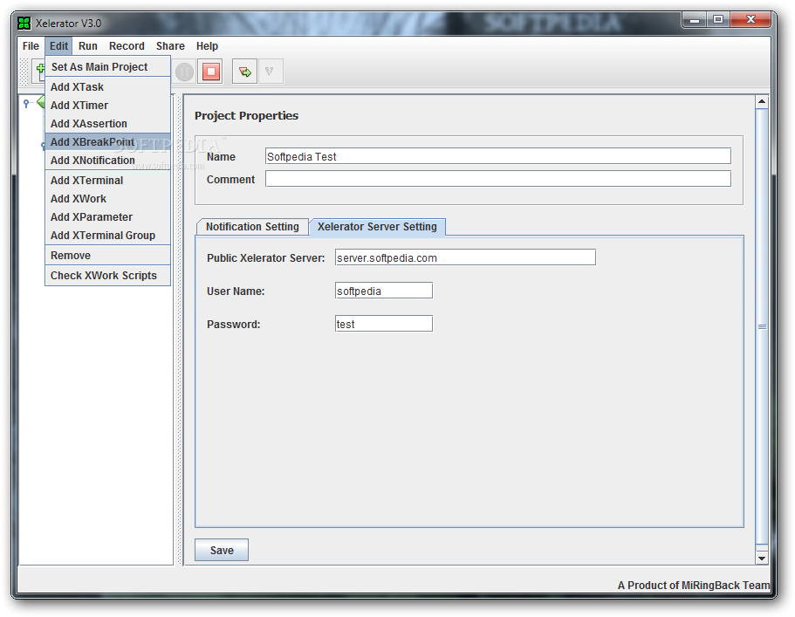
Task: Select Add XTerminal menu entry
Action: 107,181
